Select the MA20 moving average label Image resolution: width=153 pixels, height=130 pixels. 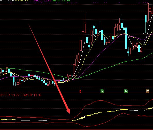(x=43, y=1)
